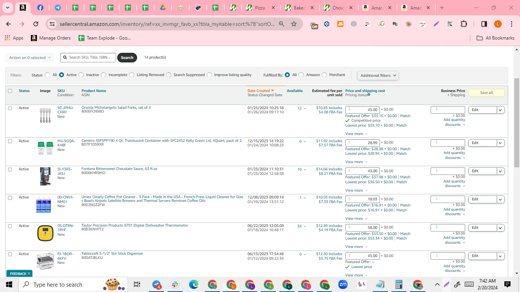520x292 pixels.
Task: Open the Team Explode bookmark
Action: click(x=105, y=38)
